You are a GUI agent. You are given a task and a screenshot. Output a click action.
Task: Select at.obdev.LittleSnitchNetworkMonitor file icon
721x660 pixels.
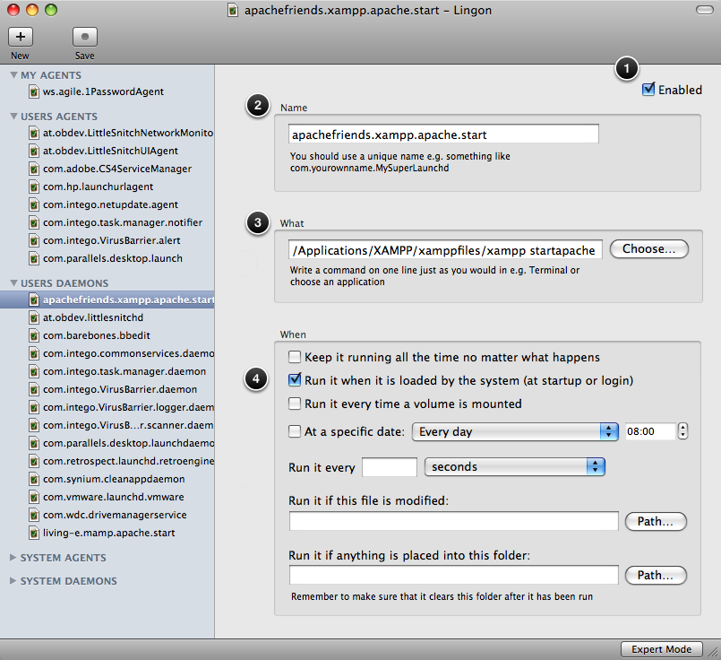coord(33,134)
